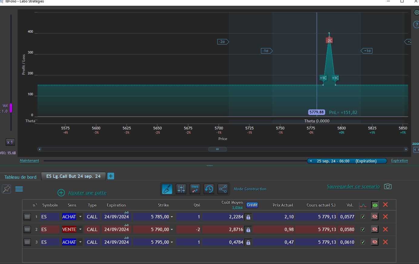Screen dimensions: 419x264
Task: Expand the VENTE direction dropdown in row 2
Action: [x=80, y=230]
